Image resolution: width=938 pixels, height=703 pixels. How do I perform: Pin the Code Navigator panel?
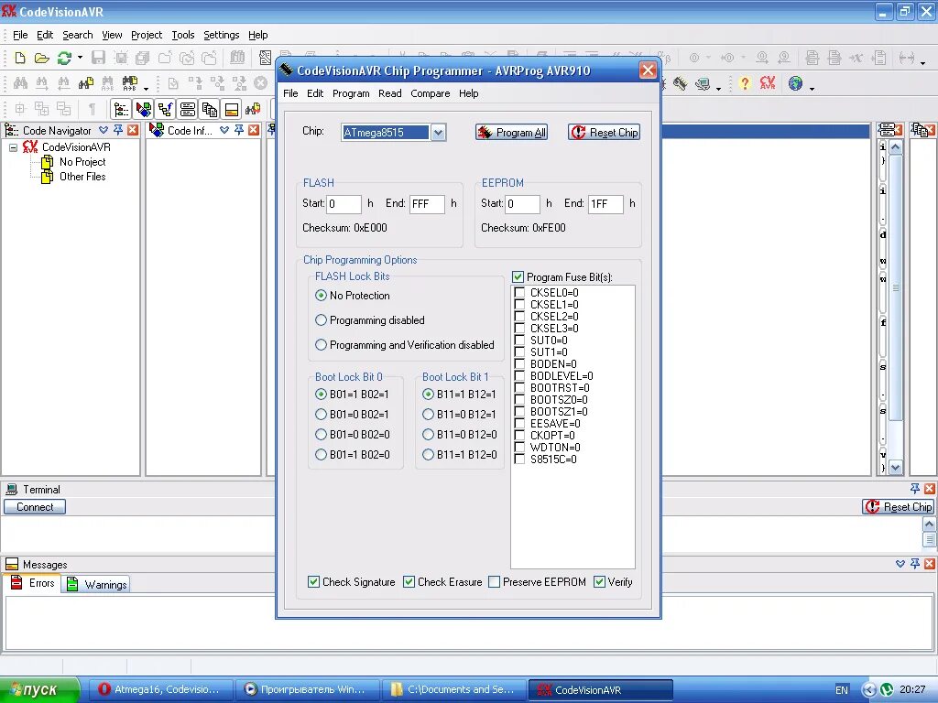[118, 130]
